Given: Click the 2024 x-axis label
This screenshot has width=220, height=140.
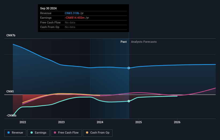Looking at the screenshot, I should (x=100, y=122).
